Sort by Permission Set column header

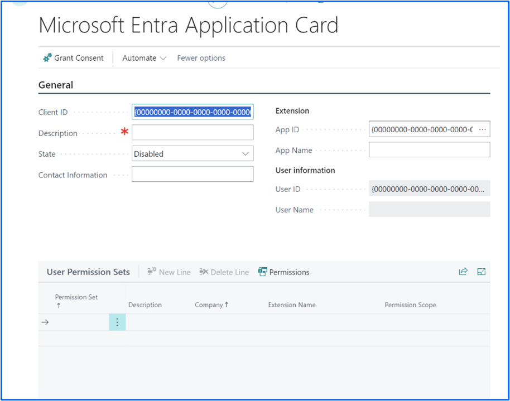[x=76, y=301]
